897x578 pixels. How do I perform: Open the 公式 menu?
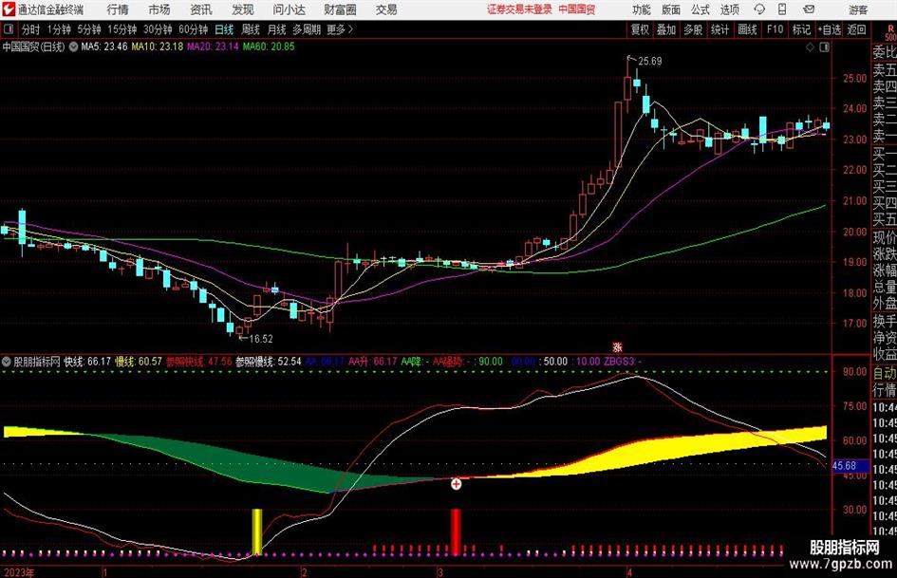[701, 9]
